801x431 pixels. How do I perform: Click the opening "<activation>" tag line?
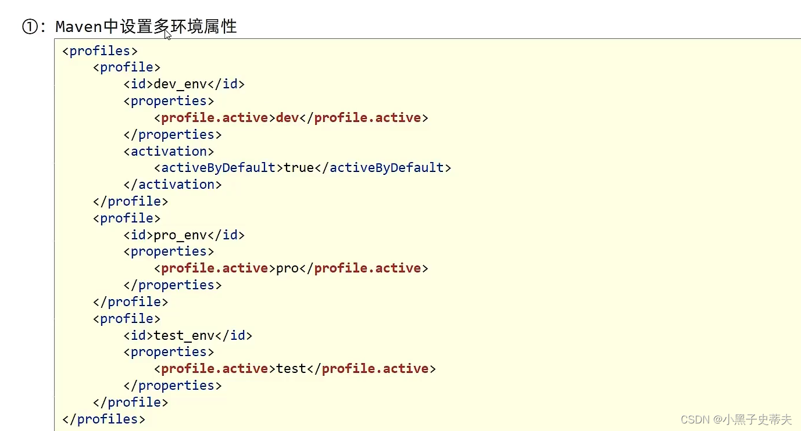pyautogui.click(x=169, y=151)
